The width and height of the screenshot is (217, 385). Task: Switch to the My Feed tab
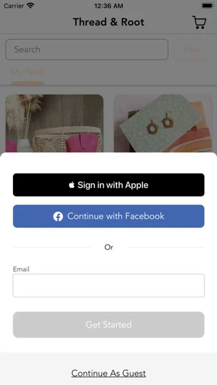click(27, 72)
